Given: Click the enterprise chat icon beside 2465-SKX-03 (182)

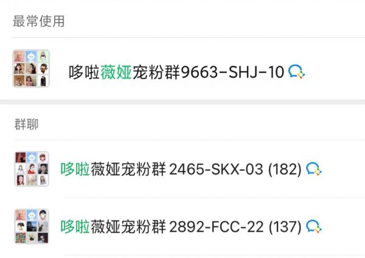Looking at the screenshot, I should point(314,169).
